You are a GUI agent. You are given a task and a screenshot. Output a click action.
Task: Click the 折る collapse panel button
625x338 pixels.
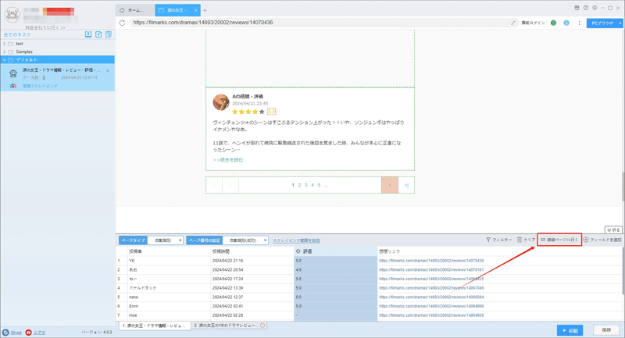click(613, 229)
